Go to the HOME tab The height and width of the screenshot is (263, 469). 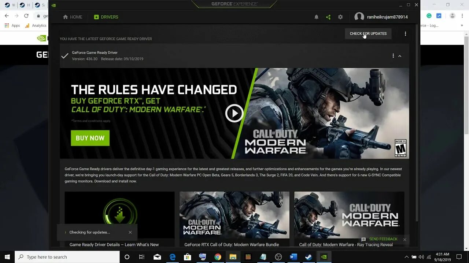73,17
